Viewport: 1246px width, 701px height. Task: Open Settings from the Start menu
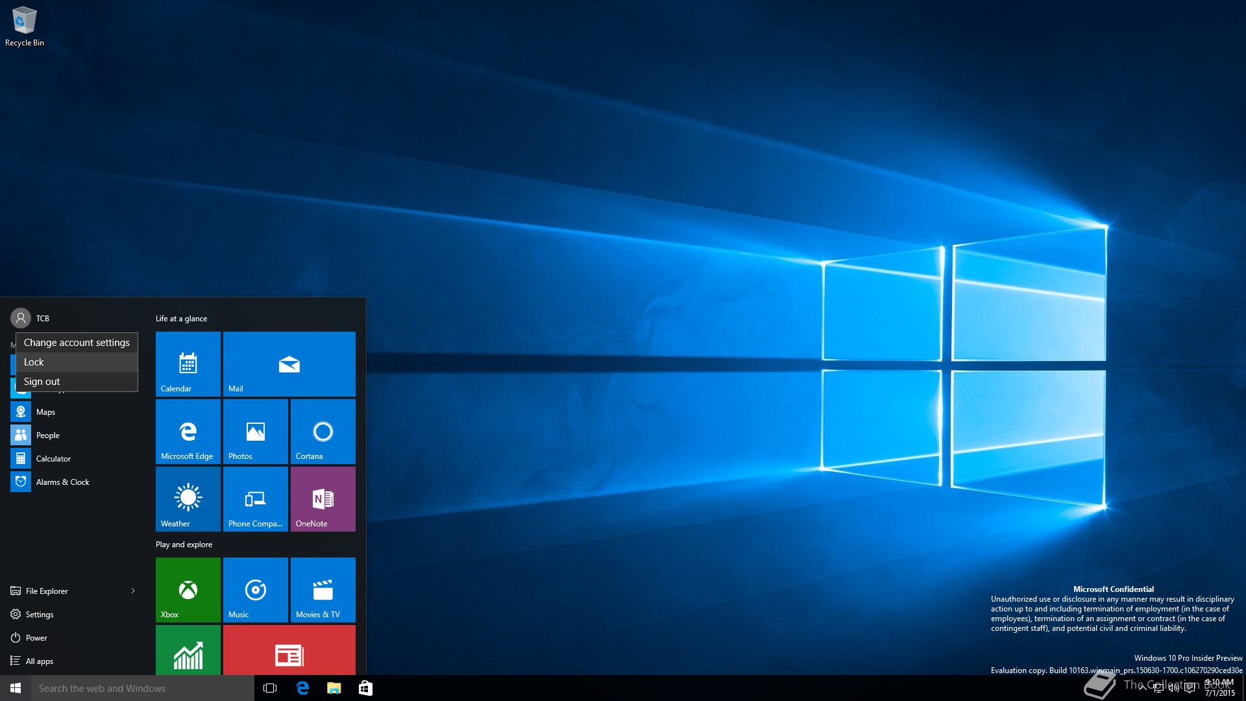click(75, 614)
